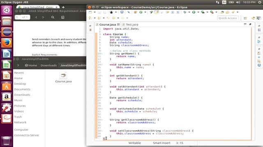263x147 pixels.
Task: Open Documents in file manager sidebar
Action: tap(22, 89)
